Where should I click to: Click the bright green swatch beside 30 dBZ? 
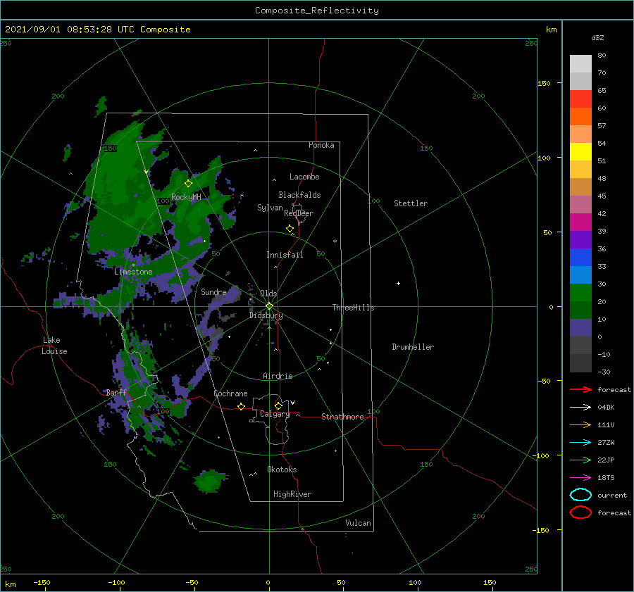pyautogui.click(x=580, y=292)
